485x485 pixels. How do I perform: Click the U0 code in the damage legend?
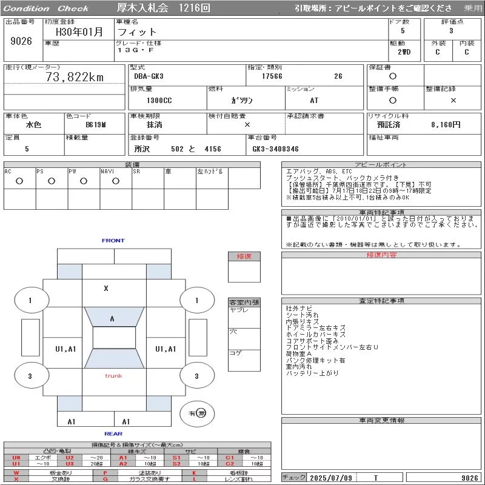coord(16,458)
